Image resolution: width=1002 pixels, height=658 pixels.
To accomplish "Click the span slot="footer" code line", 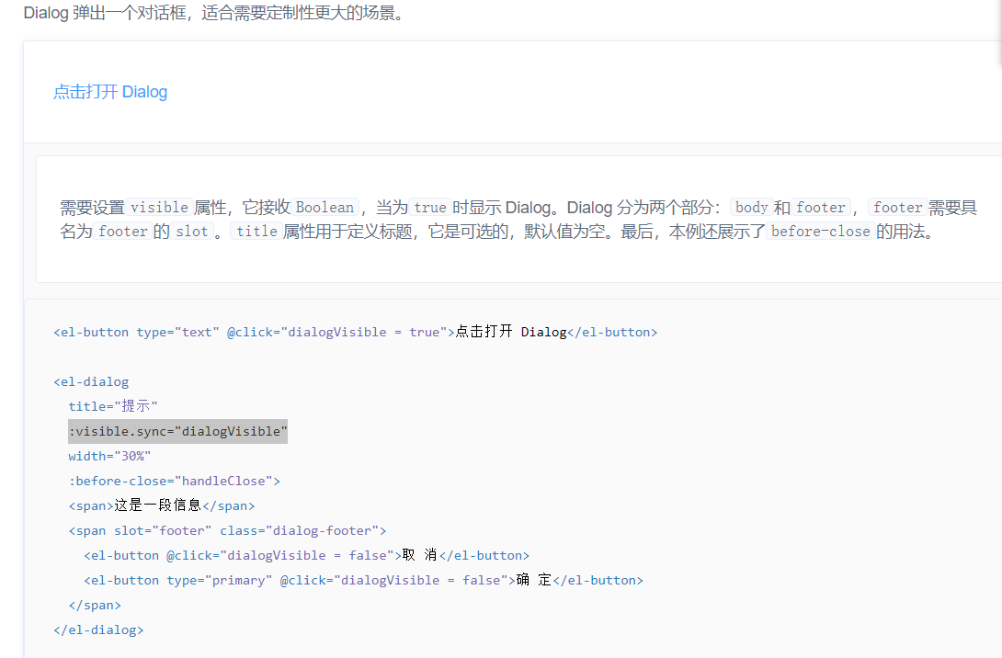I will [227, 530].
